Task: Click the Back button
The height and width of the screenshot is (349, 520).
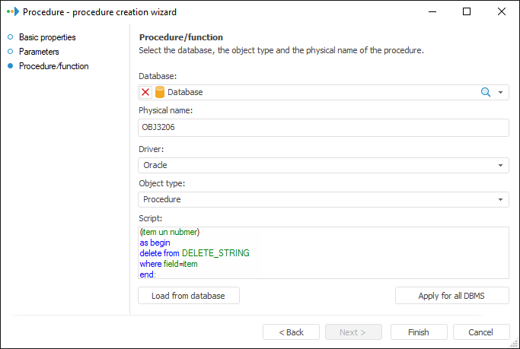Action: (x=291, y=332)
